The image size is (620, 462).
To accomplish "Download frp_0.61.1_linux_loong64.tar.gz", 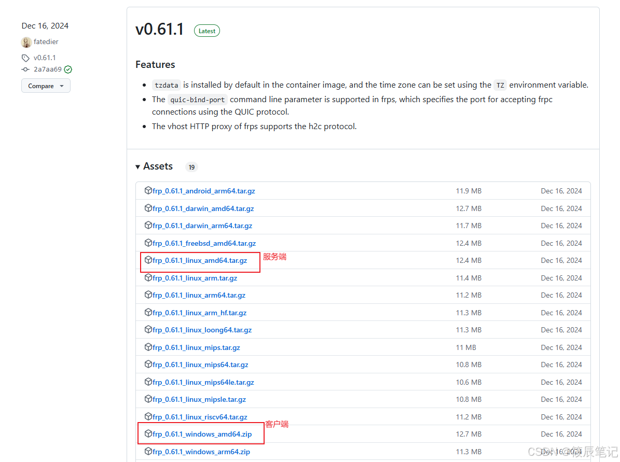I will point(202,330).
